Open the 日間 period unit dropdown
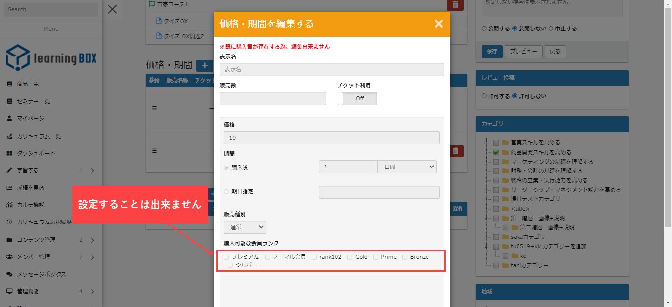 (407, 167)
